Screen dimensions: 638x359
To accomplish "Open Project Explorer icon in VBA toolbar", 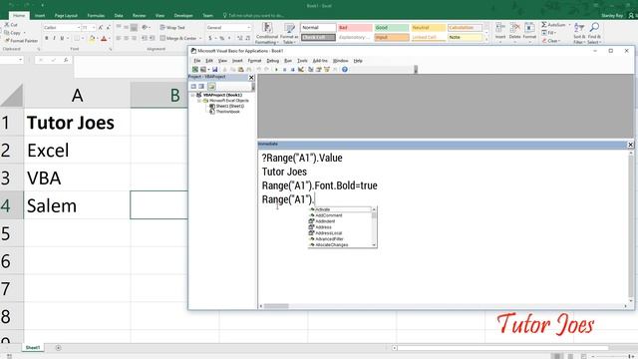I will [x=310, y=70].
